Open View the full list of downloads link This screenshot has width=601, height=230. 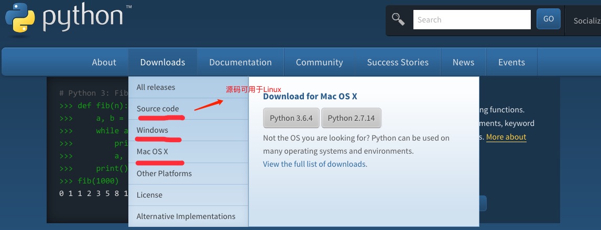[314, 164]
